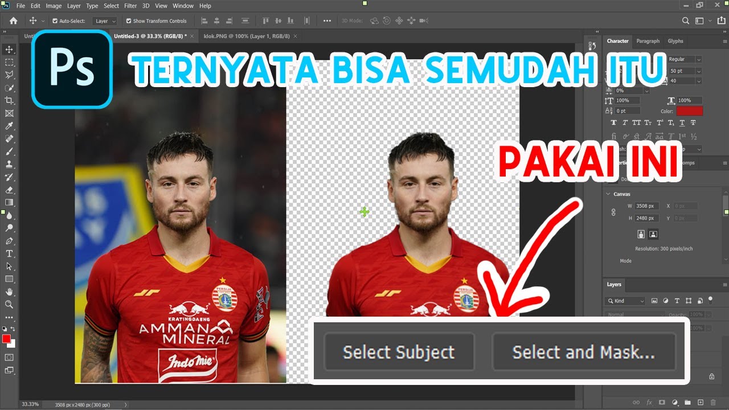Select the Clone Stamp tool
Image resolution: width=729 pixels, height=410 pixels.
click(x=9, y=164)
